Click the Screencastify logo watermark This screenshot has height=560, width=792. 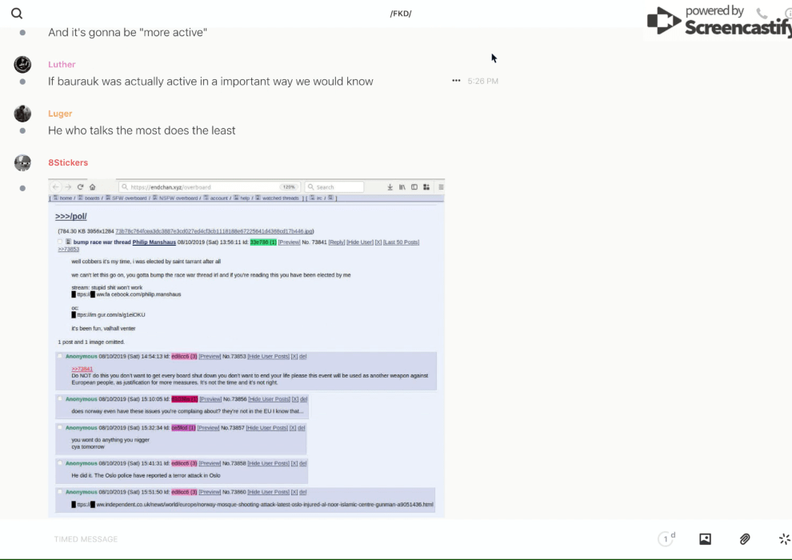718,22
